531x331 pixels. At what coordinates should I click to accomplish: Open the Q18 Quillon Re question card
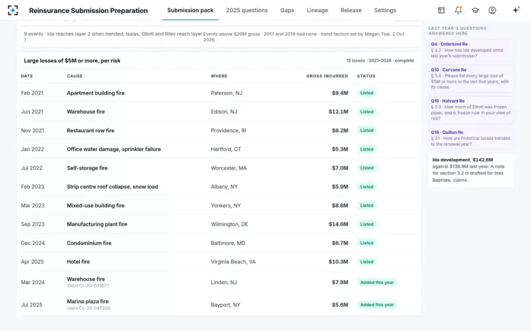(471, 138)
